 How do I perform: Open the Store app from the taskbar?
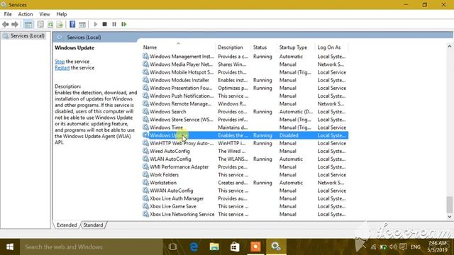pyautogui.click(x=235, y=247)
